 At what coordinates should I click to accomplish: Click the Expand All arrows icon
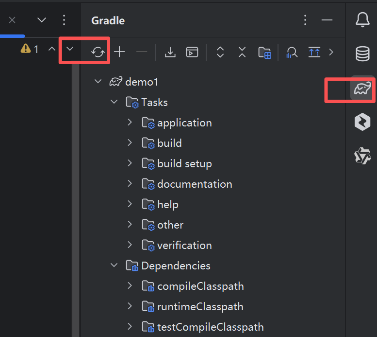pos(220,52)
